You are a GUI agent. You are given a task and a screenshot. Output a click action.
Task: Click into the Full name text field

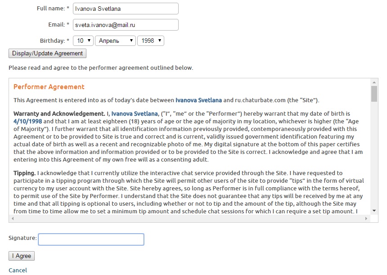click(126, 9)
